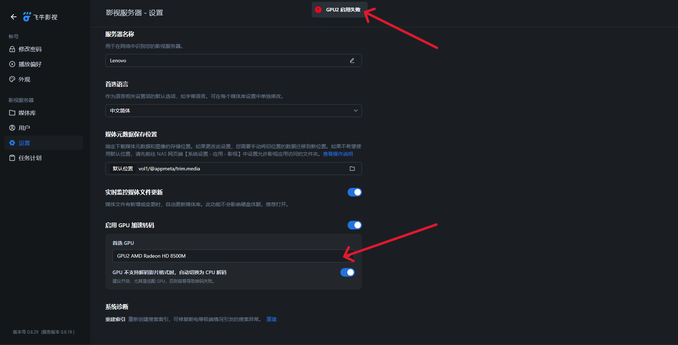This screenshot has width=678, height=345.
Task: Toggle automatic CPU decoding fallback switch
Action: click(348, 272)
